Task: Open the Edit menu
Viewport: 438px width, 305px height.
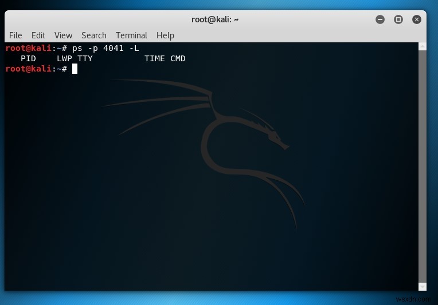Action: [38, 35]
